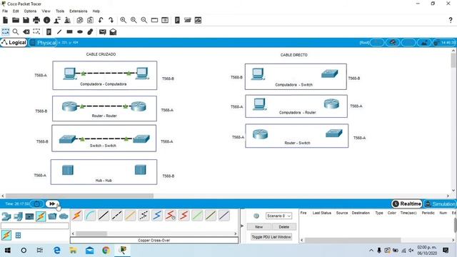Open the Scenario 0 dropdown
The width and height of the screenshot is (457, 257).
coord(278,216)
